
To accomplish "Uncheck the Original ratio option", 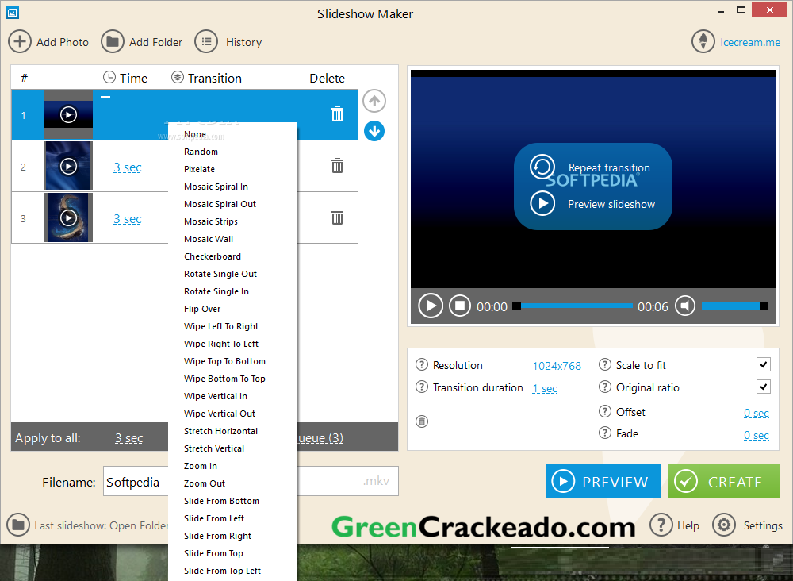I will click(763, 387).
